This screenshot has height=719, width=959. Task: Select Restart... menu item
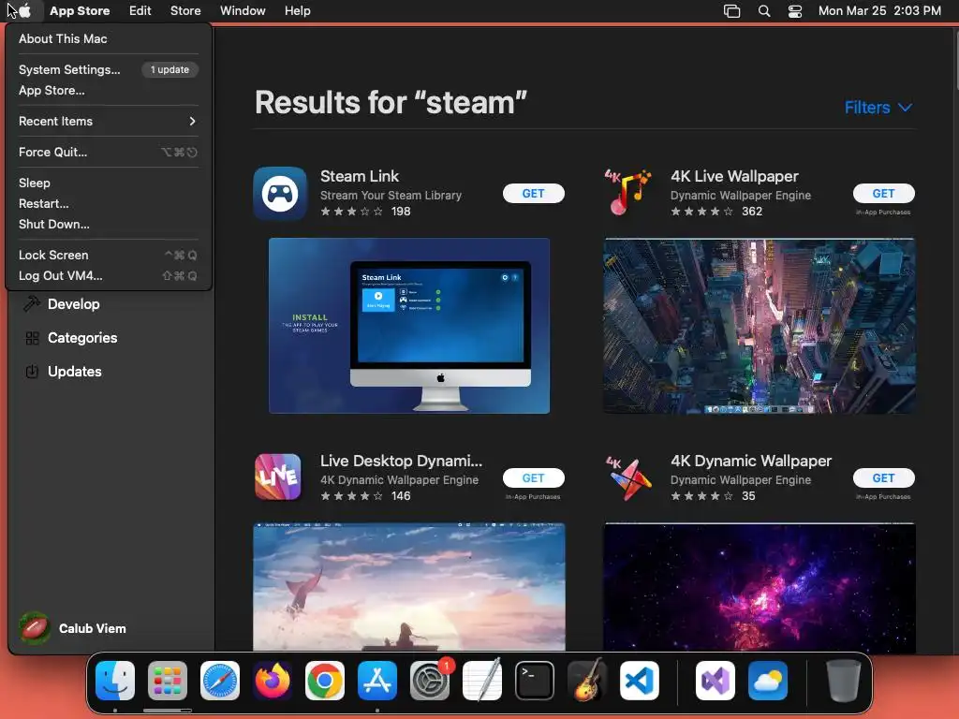[x=108, y=203]
